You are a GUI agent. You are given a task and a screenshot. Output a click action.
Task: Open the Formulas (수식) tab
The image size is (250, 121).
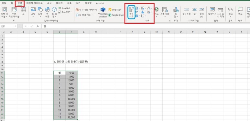tap(49, 3)
